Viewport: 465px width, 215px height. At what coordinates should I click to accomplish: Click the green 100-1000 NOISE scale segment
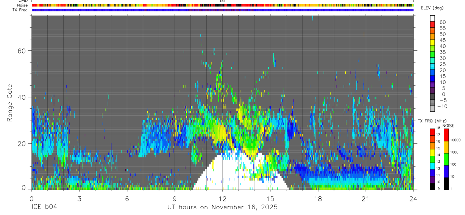pyautogui.click(x=446, y=159)
